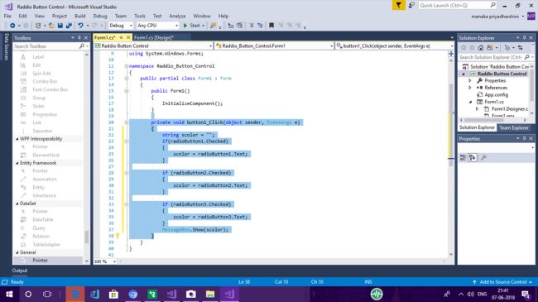Click the feedback icon beside Quick Launch
Image resolution: width=538 pixels, height=302 pixels.
(411, 5)
